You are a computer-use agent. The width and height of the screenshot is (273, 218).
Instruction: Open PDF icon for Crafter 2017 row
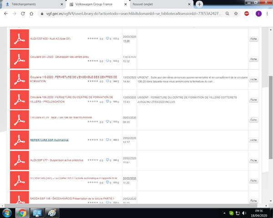pyautogui.click(x=20, y=181)
